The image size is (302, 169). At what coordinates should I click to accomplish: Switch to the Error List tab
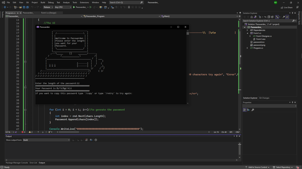(33, 163)
